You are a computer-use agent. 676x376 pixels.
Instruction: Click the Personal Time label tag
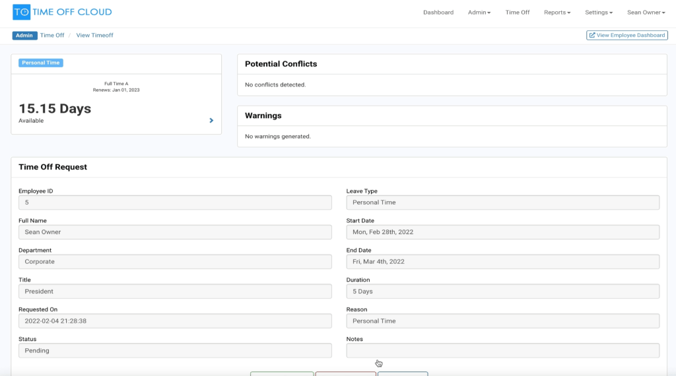(41, 63)
